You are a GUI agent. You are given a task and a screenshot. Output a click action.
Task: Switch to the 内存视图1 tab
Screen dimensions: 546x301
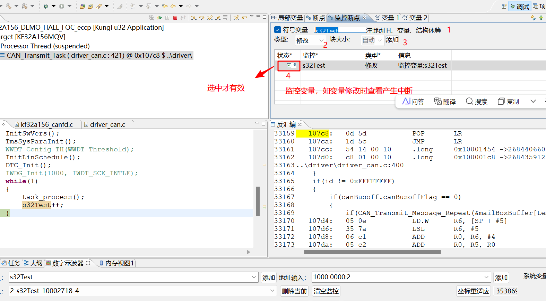coord(116,263)
